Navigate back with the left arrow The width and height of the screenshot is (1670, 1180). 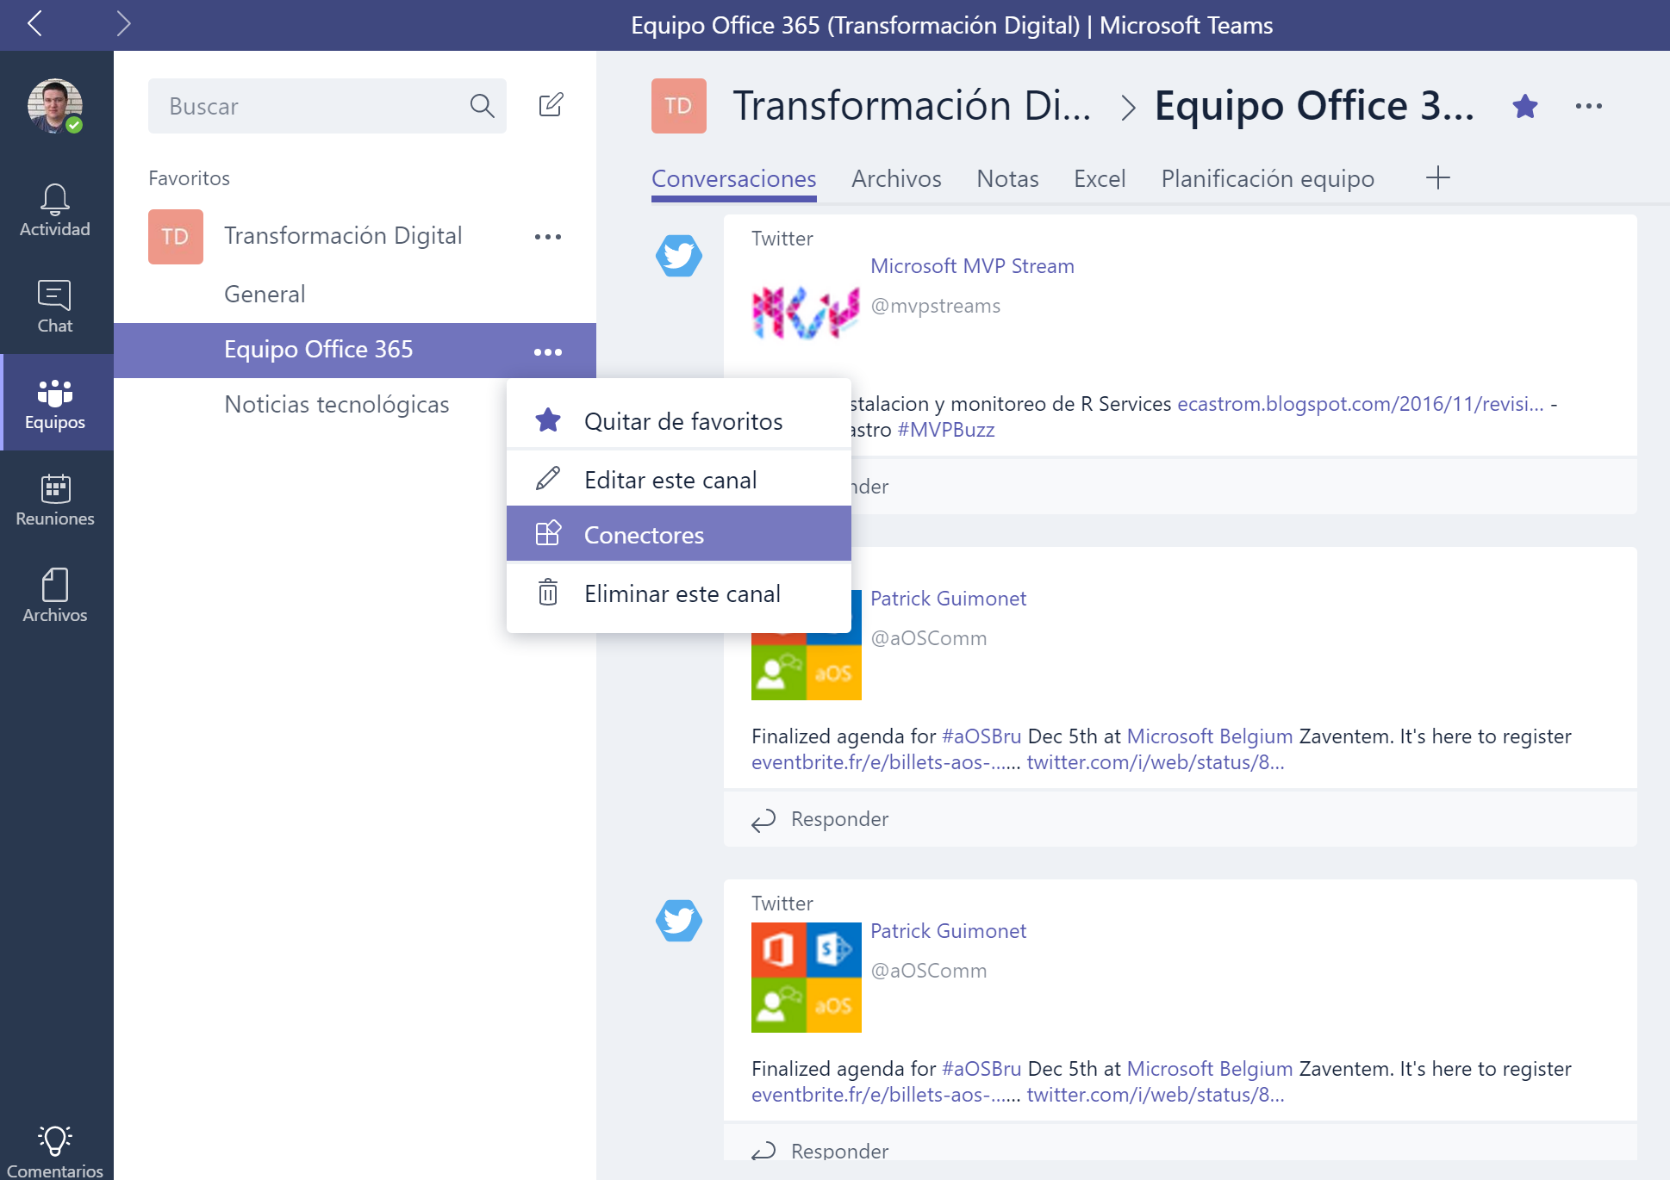coord(35,23)
